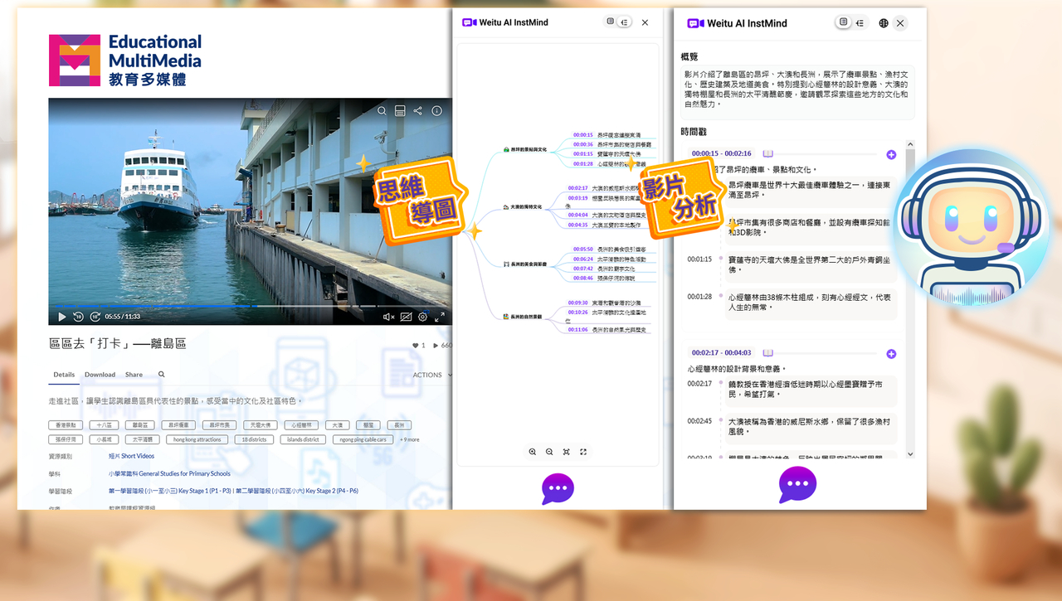1062x601 pixels.
Task: Select the hong kong attractions tag
Action: pyautogui.click(x=197, y=439)
